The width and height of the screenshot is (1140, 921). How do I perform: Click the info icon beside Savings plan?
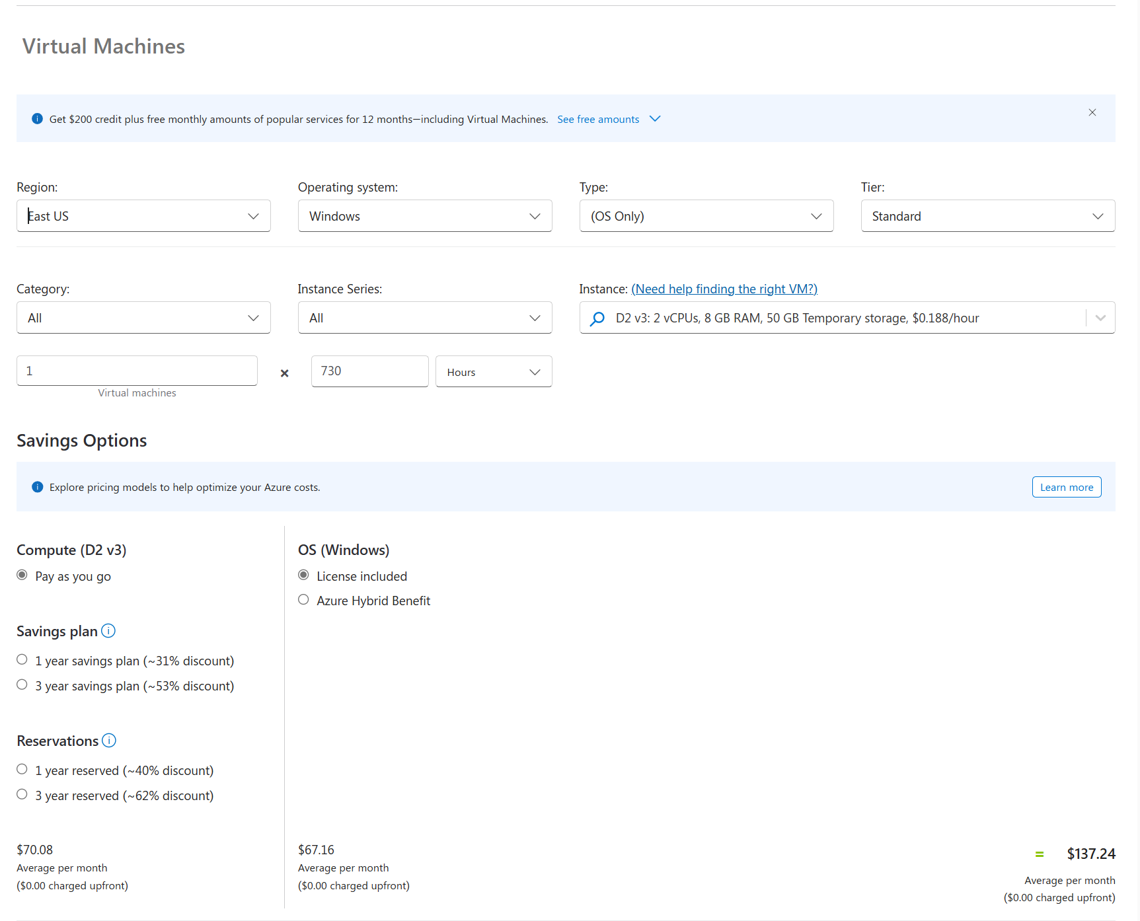coord(108,631)
